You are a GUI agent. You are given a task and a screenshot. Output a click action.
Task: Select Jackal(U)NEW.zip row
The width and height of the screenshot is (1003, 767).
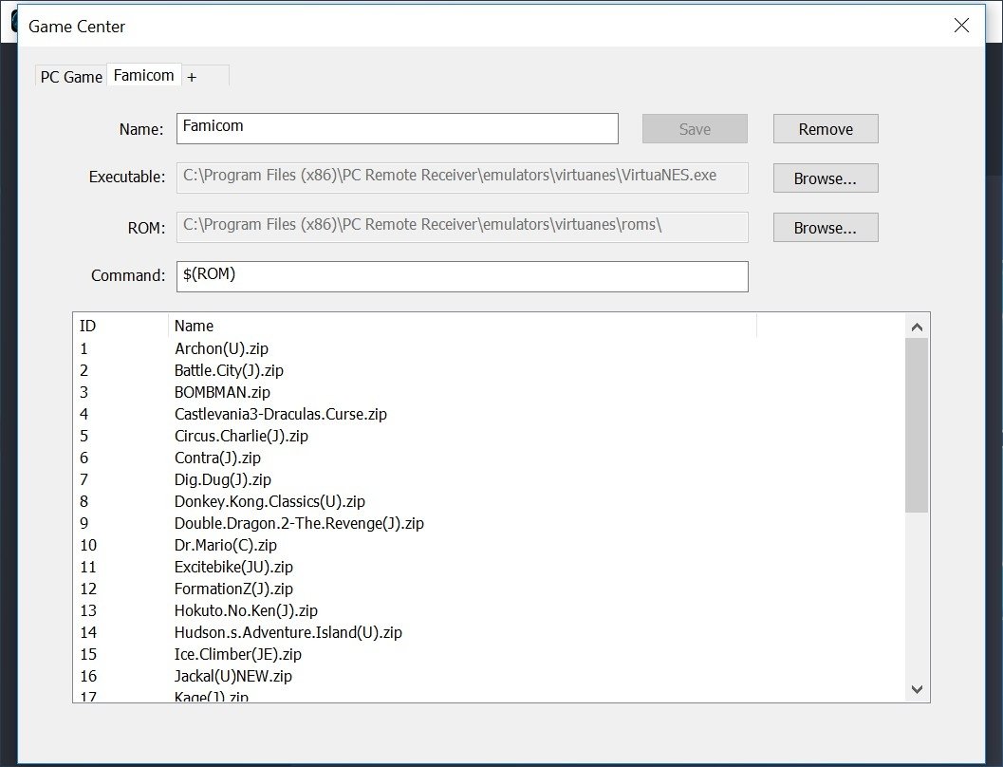(x=490, y=676)
